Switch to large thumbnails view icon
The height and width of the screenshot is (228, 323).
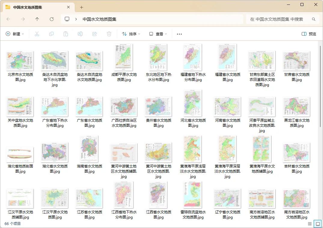click(x=317, y=224)
